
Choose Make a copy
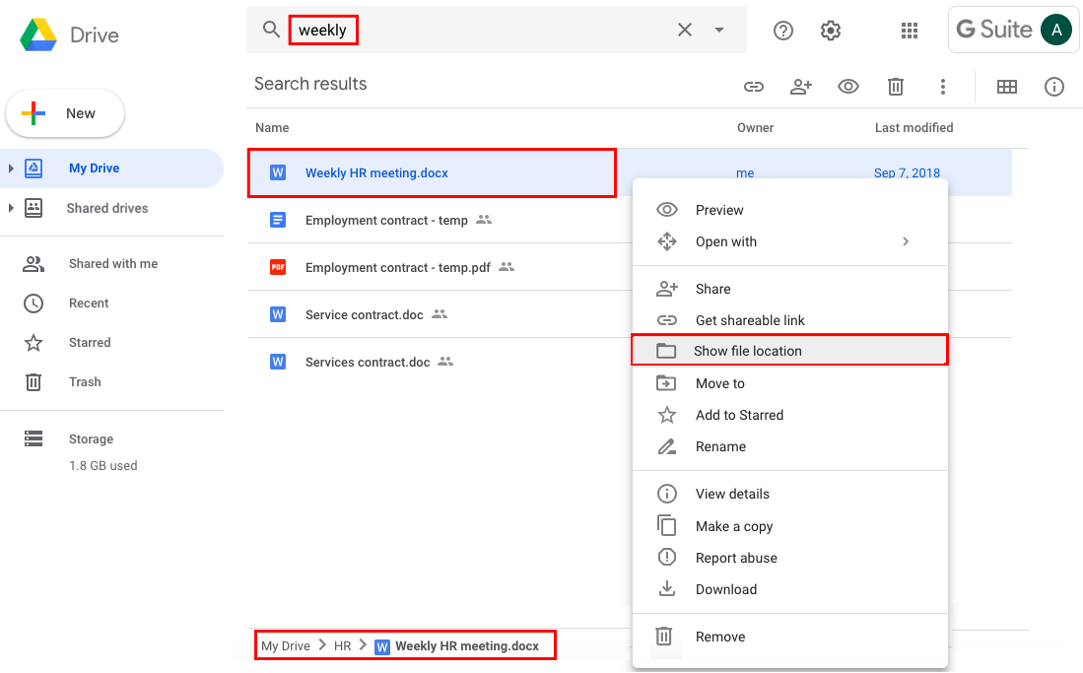[x=789, y=526]
